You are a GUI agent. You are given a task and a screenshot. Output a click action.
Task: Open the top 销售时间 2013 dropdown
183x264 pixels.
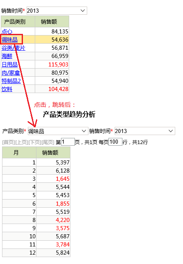(57, 11)
